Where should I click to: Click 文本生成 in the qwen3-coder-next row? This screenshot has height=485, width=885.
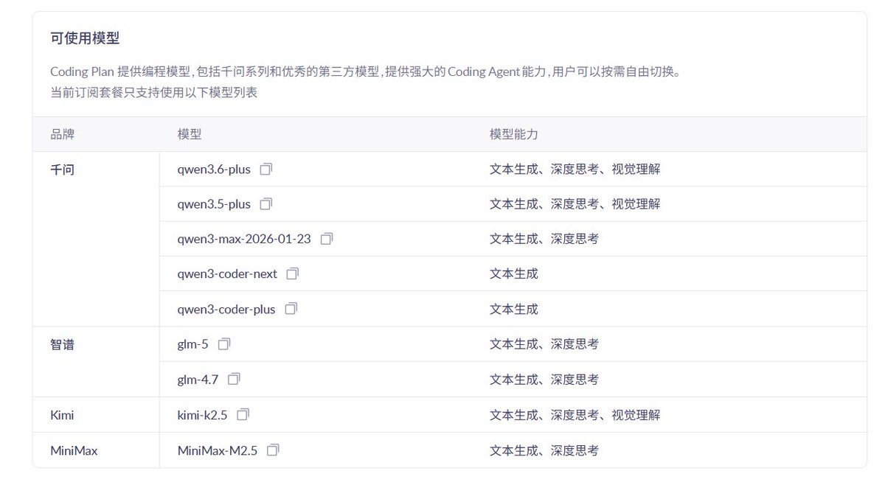(x=514, y=274)
